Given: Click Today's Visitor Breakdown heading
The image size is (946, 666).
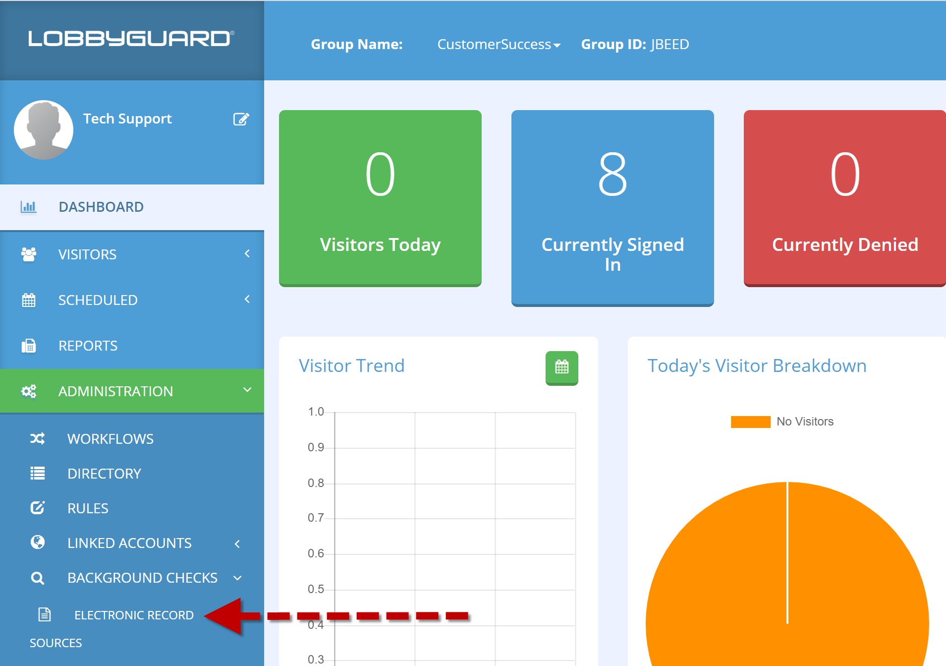Looking at the screenshot, I should pyautogui.click(x=757, y=365).
